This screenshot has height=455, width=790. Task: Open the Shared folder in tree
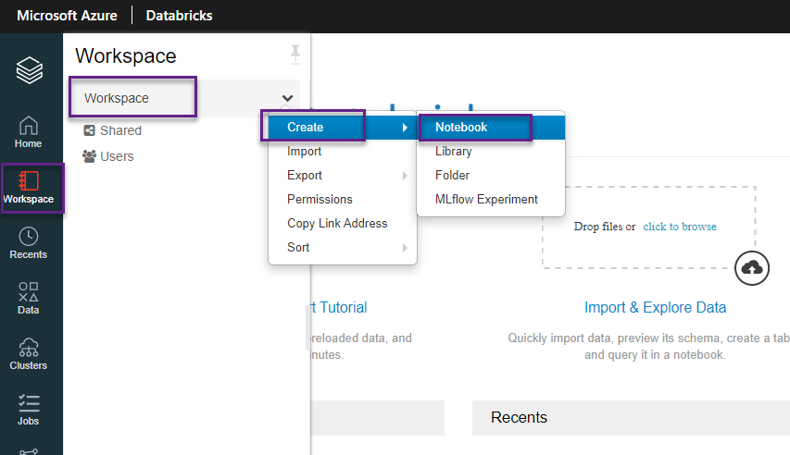(119, 130)
